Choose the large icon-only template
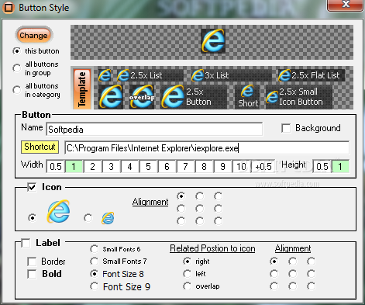The width and height of the screenshot is (365, 305). coord(111,97)
